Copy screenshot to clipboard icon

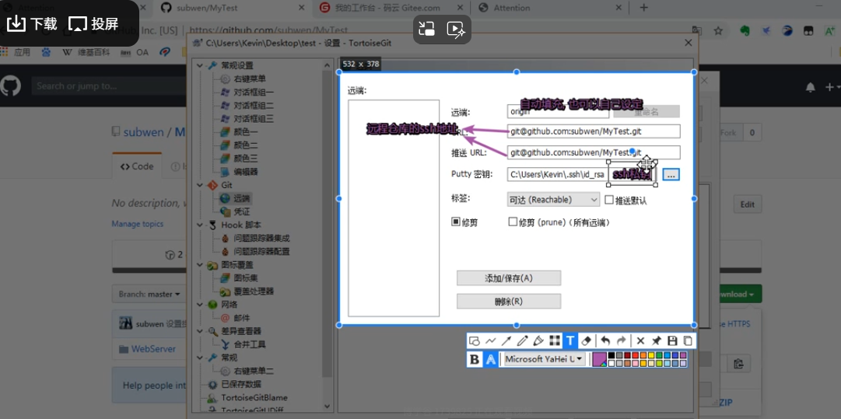687,340
